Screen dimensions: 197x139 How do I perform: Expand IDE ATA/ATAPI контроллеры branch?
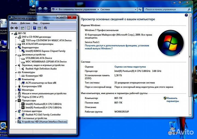click(x=16, y=44)
